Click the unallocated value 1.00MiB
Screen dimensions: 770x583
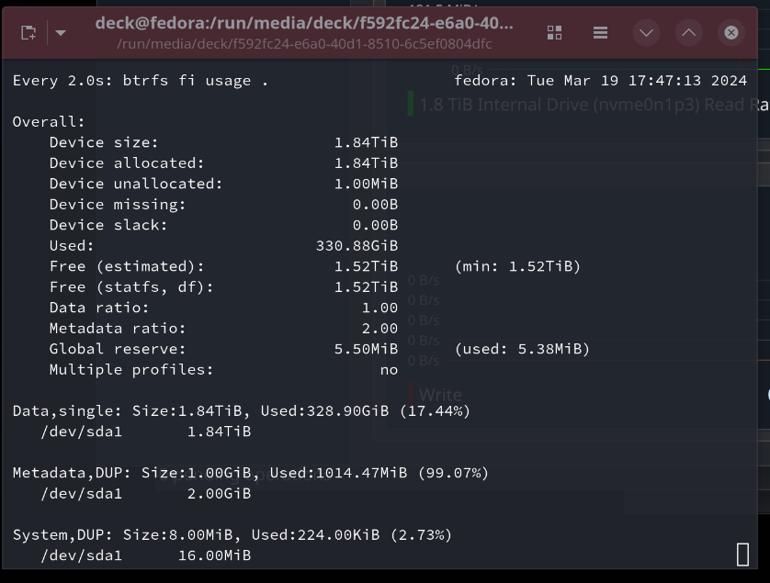pos(366,184)
